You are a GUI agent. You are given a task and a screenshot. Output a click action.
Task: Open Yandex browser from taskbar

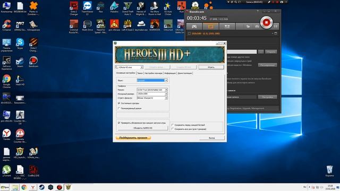click(33, 187)
